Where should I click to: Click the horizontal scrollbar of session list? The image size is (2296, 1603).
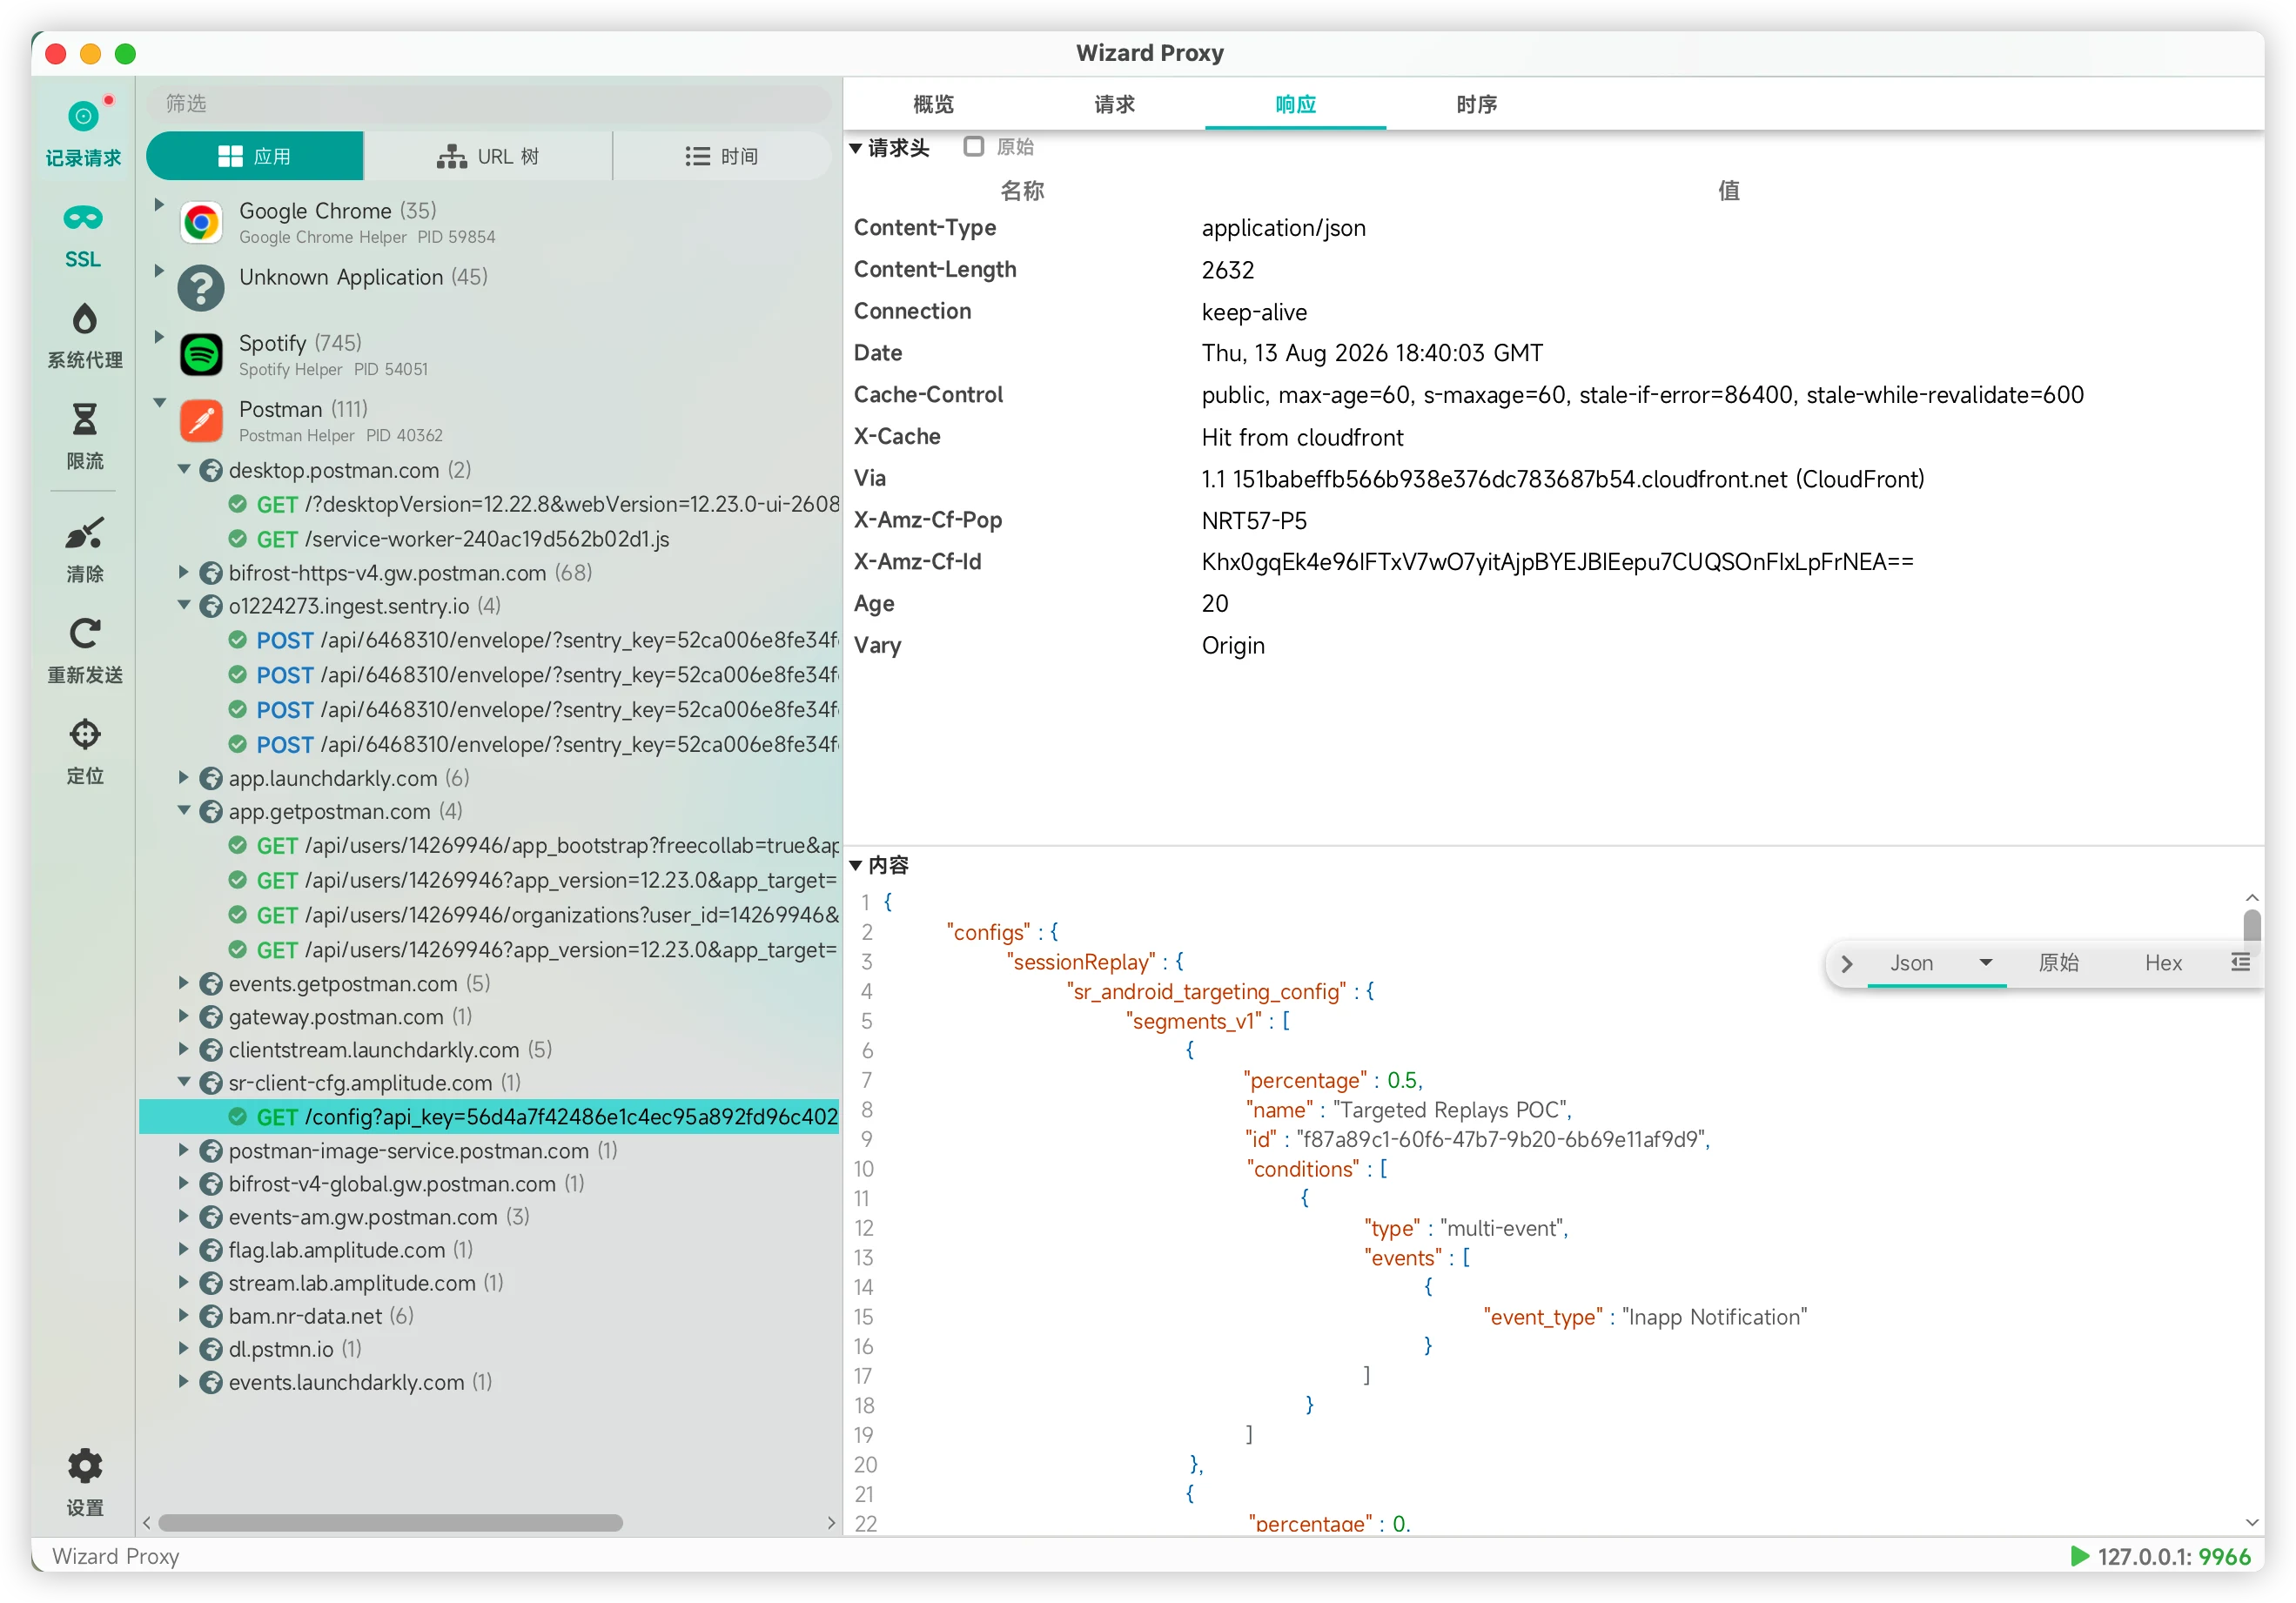click(390, 1522)
